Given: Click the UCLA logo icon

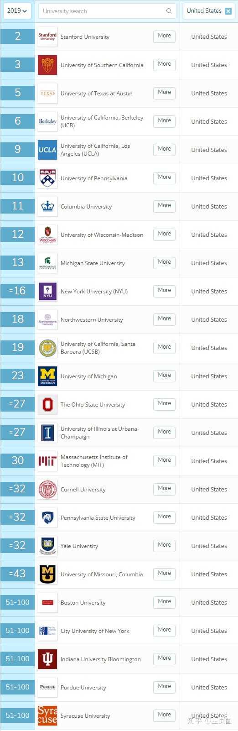Looking at the screenshot, I should click(47, 150).
